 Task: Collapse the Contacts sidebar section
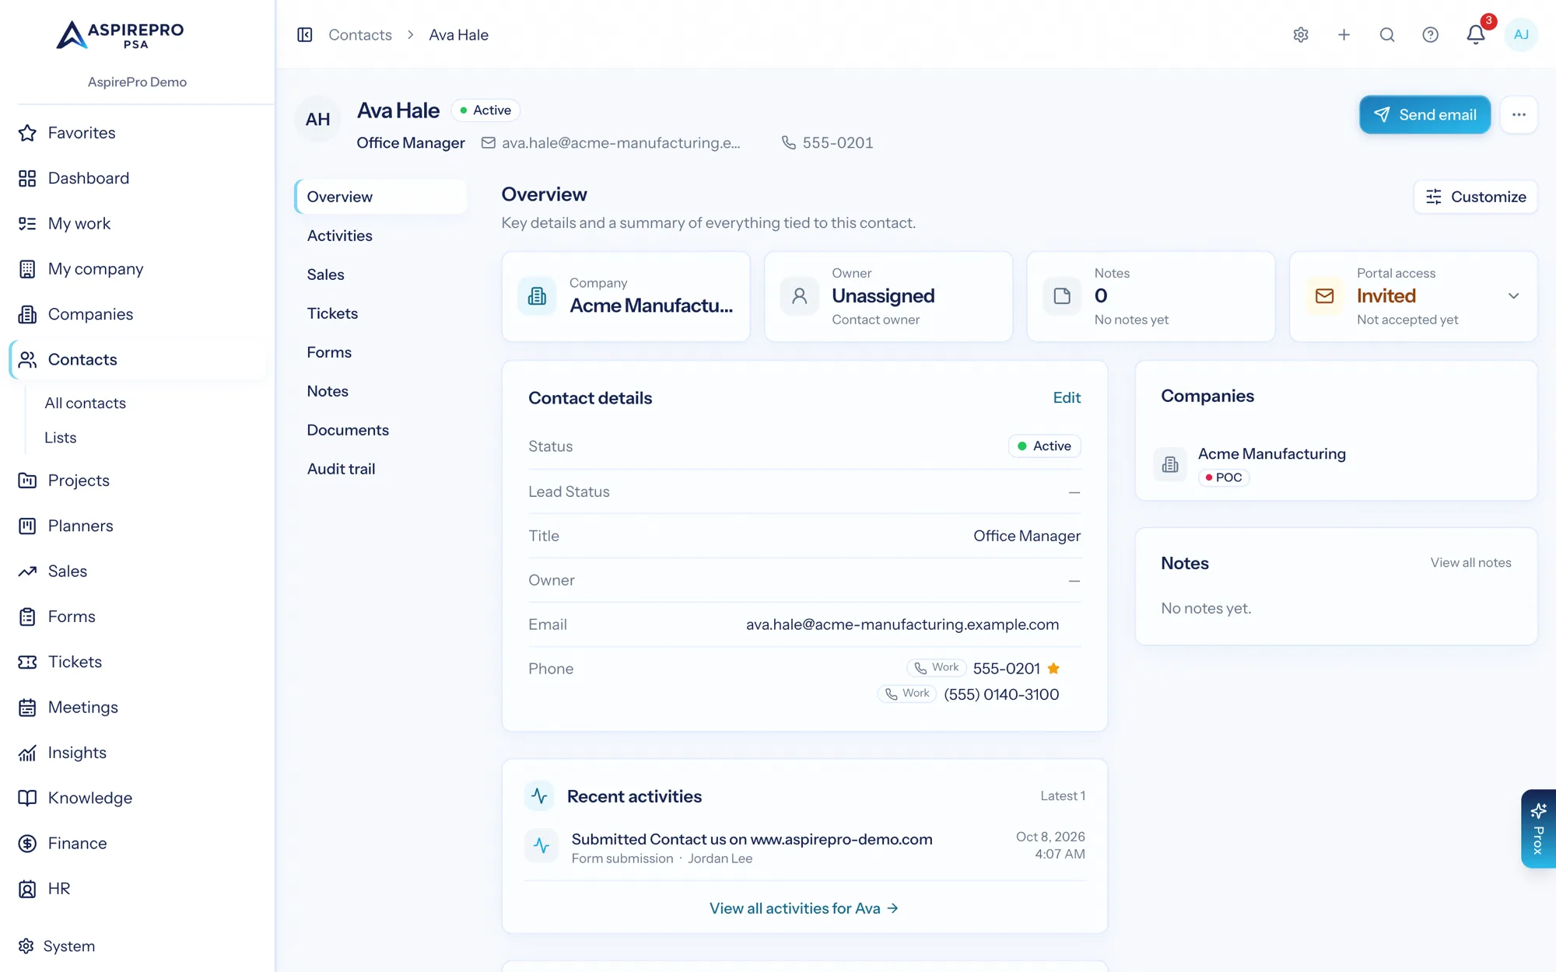(x=138, y=360)
